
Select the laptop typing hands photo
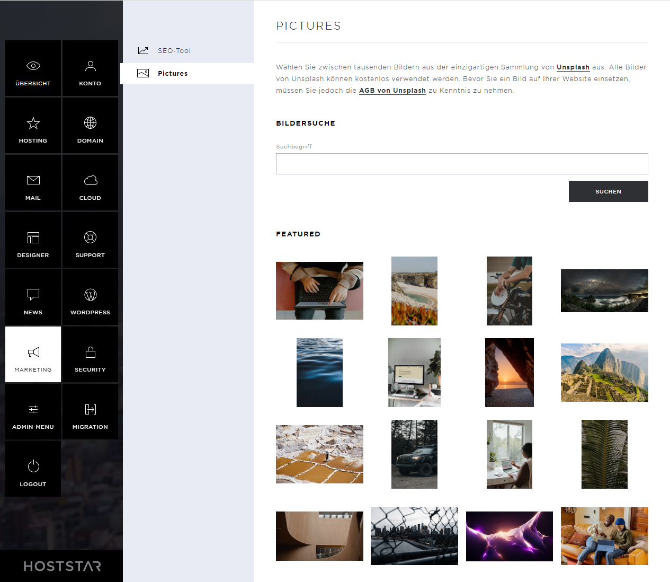pos(319,290)
